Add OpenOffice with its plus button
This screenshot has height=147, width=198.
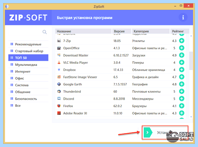tap(182, 48)
